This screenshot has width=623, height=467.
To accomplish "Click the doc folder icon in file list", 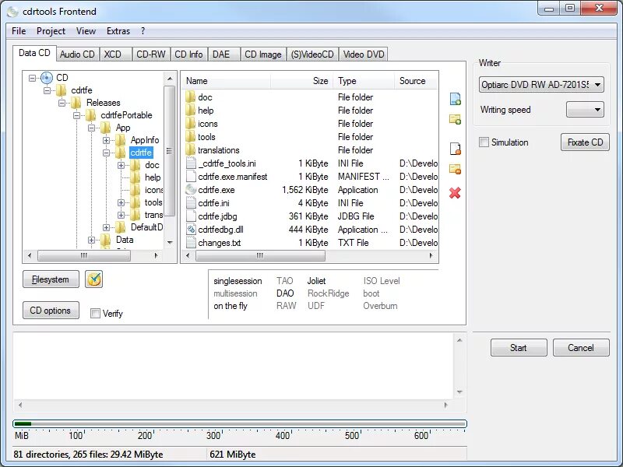I will [x=191, y=97].
